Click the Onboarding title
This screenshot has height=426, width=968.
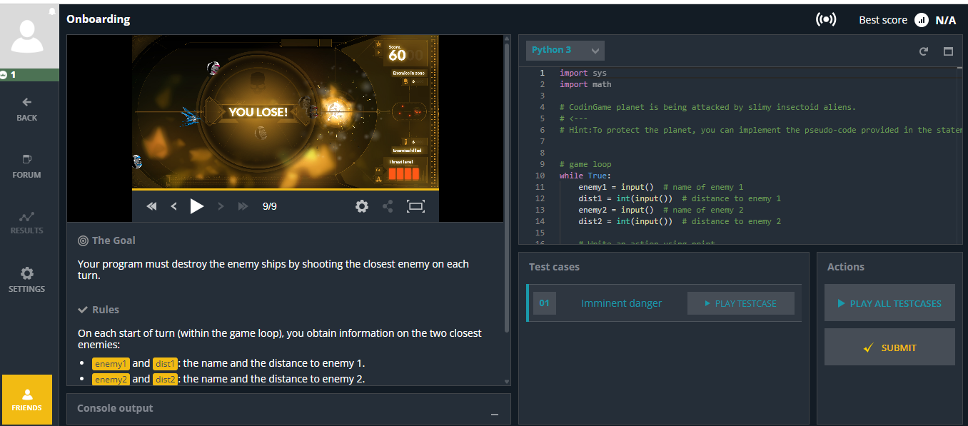tap(99, 19)
